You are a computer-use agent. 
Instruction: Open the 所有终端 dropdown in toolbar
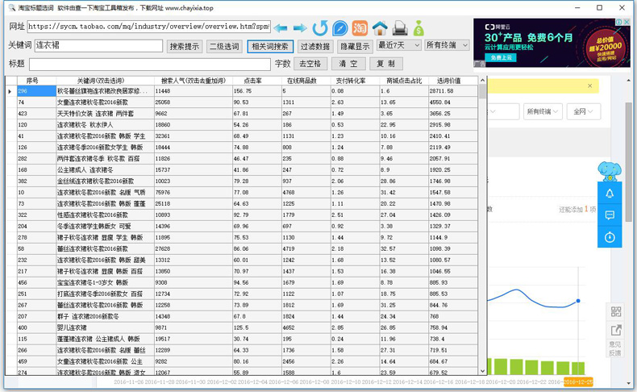click(447, 45)
